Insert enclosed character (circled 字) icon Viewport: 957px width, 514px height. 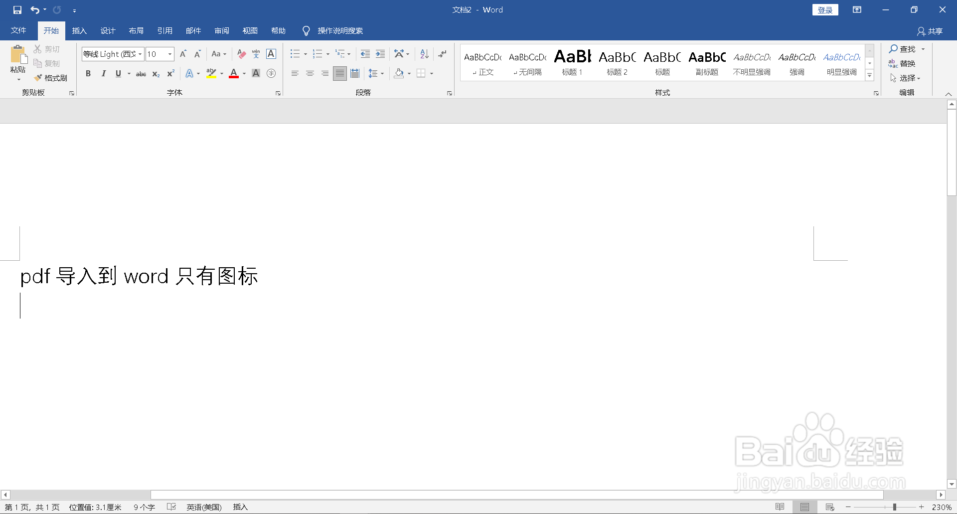271,73
